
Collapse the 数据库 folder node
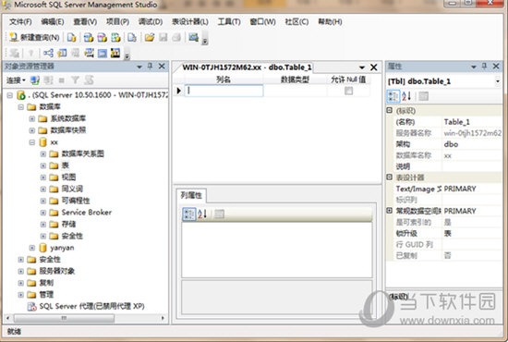point(20,107)
